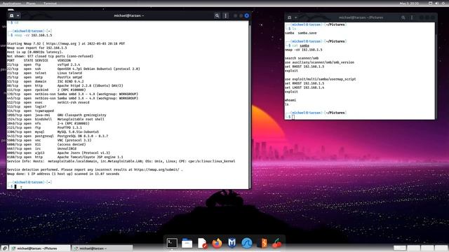Click the 80/tcp http Apache httpd row
The height and width of the screenshot is (252, 449).
click(65, 85)
